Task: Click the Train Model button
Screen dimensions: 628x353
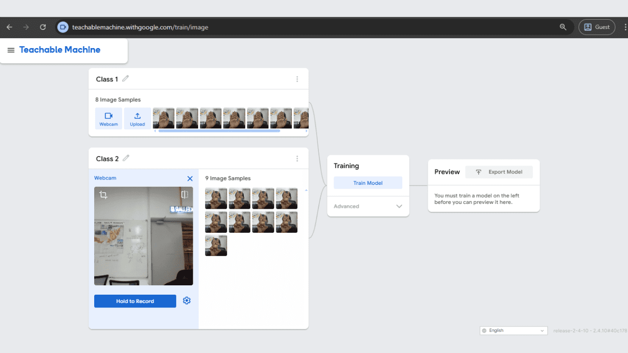Action: pyautogui.click(x=367, y=182)
